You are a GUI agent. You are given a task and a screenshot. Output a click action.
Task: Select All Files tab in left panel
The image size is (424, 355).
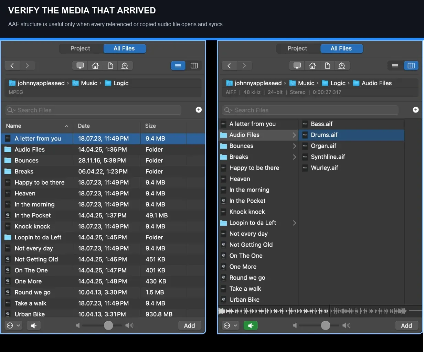tap(124, 49)
